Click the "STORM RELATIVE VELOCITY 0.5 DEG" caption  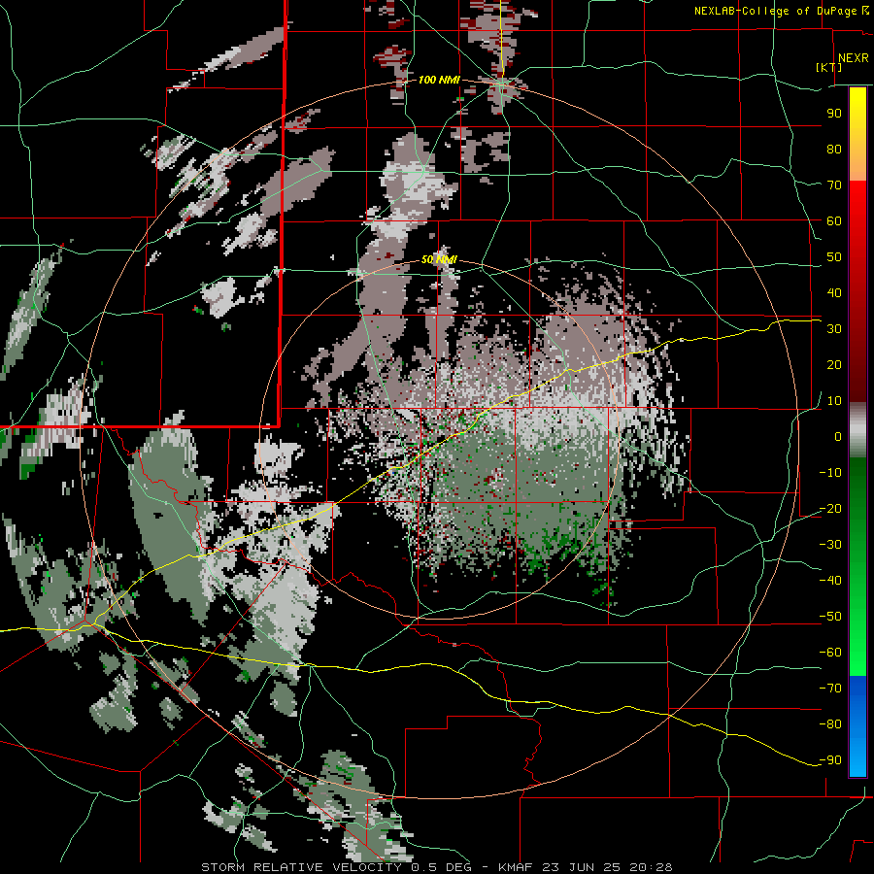(336, 867)
